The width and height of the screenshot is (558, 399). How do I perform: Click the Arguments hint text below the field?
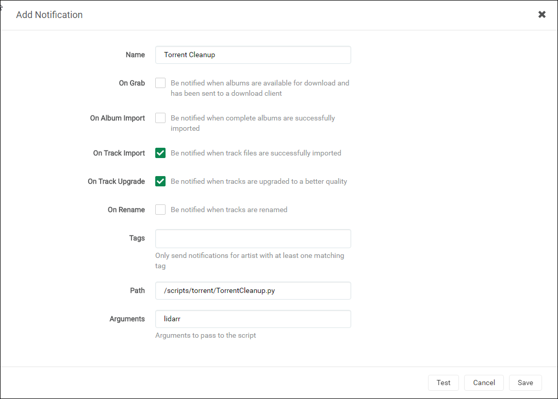205,335
